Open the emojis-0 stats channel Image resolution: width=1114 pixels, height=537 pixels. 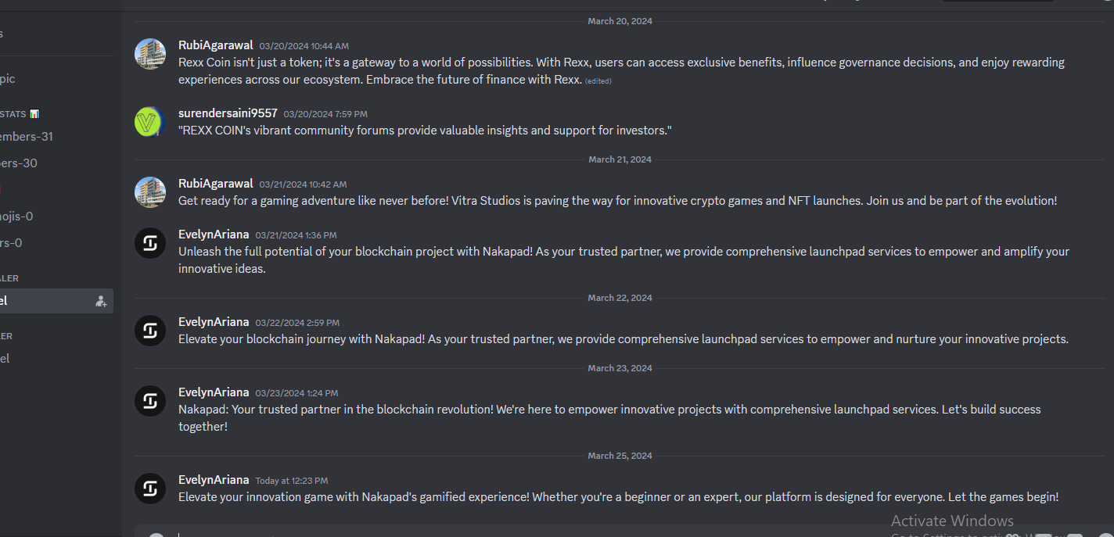coord(56,217)
